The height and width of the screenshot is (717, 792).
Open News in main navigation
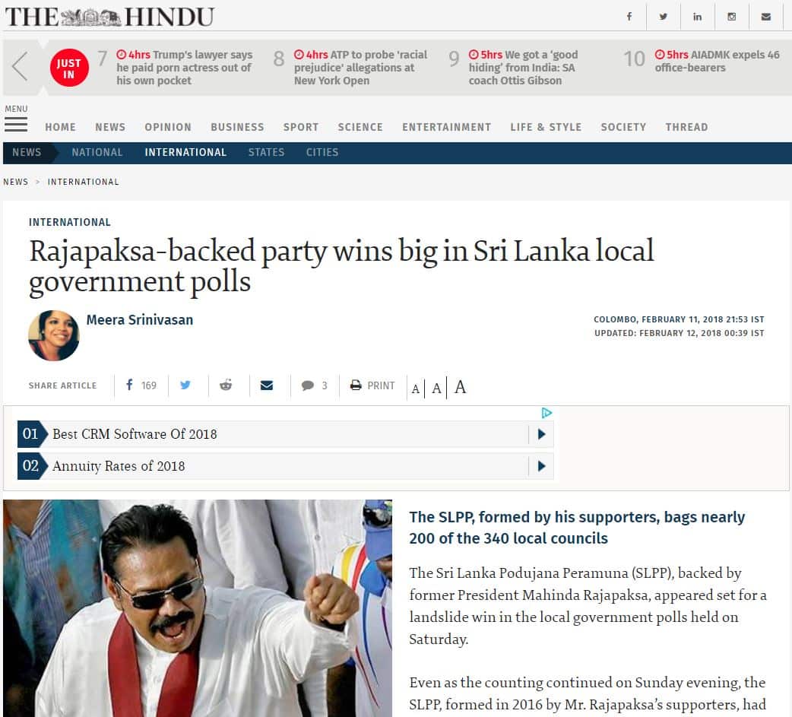click(x=110, y=127)
